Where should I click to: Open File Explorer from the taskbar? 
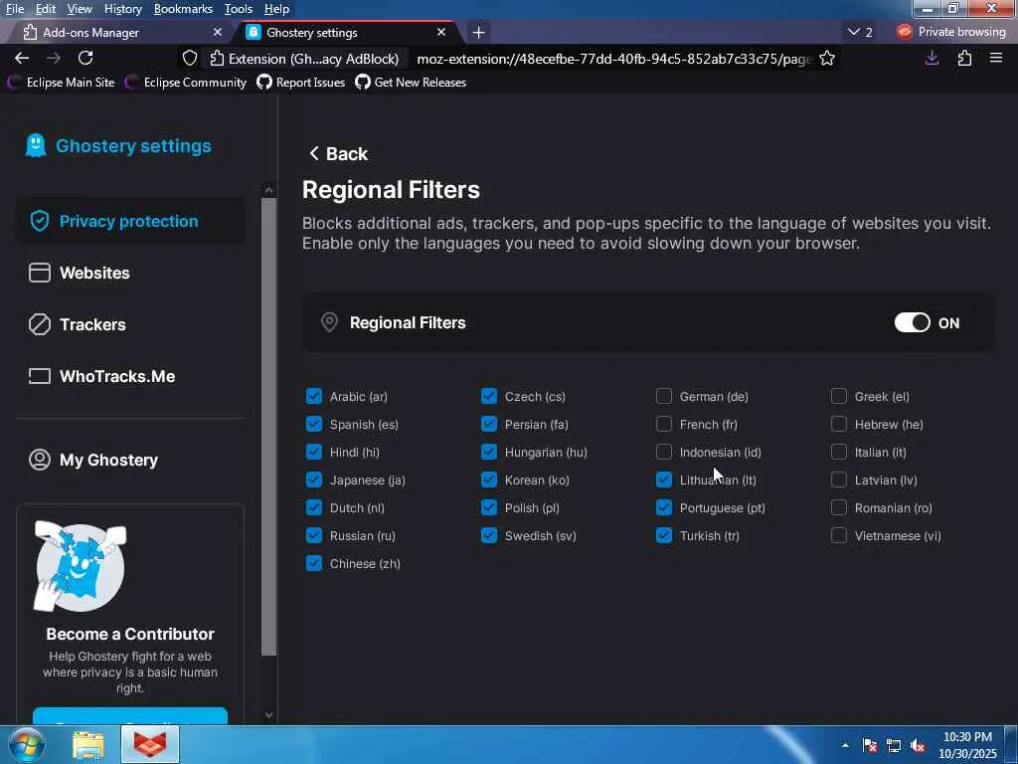click(88, 744)
